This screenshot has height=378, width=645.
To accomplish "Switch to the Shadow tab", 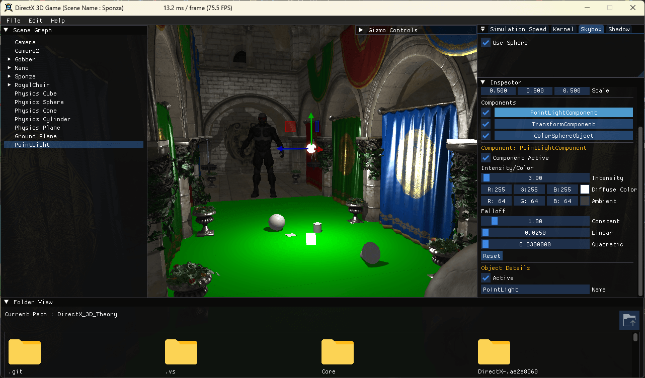I will click(x=619, y=29).
